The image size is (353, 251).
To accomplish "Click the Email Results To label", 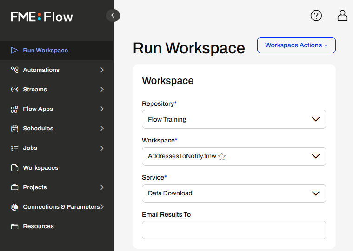I will pos(167,215).
